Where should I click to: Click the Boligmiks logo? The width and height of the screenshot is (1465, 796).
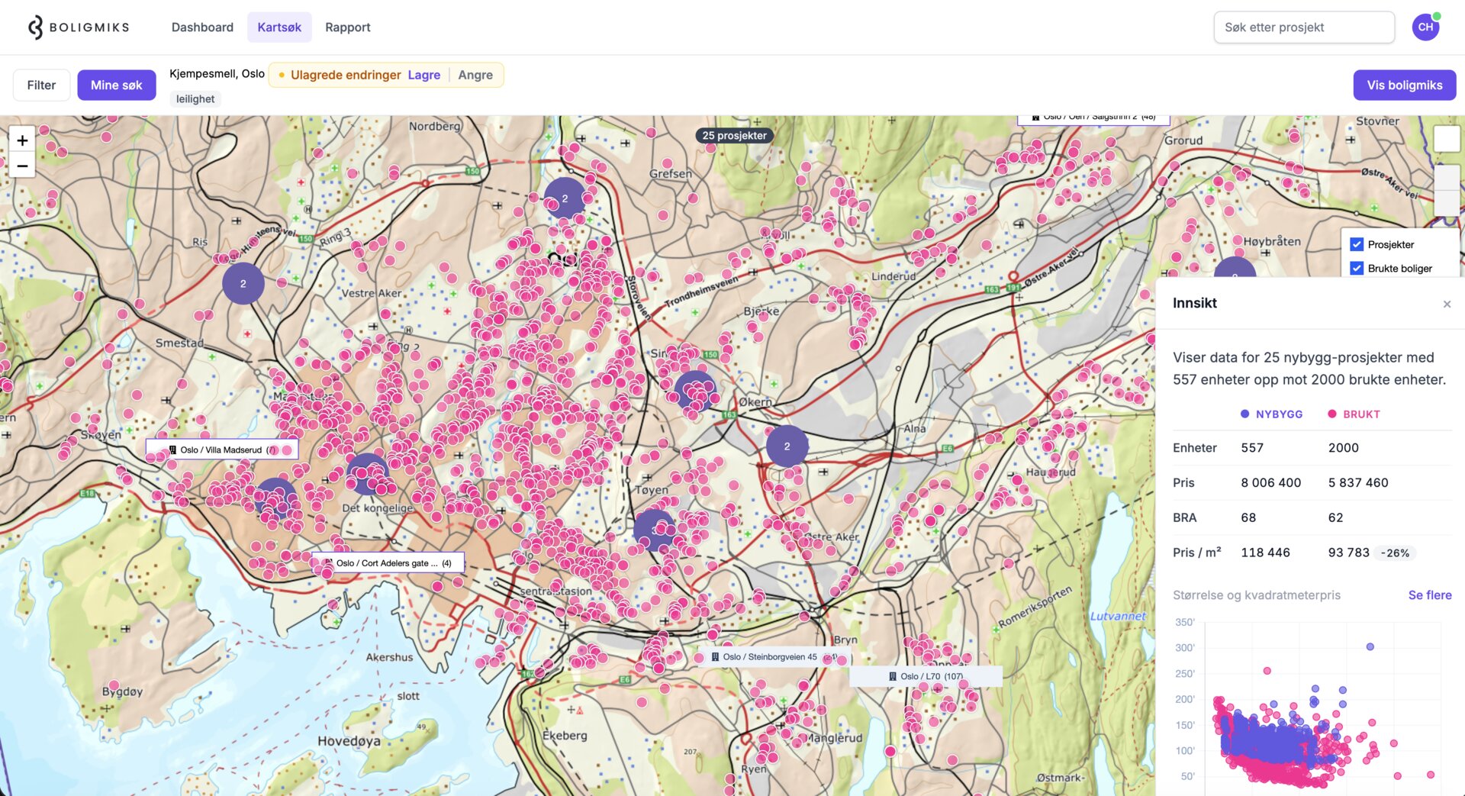pyautogui.click(x=79, y=27)
